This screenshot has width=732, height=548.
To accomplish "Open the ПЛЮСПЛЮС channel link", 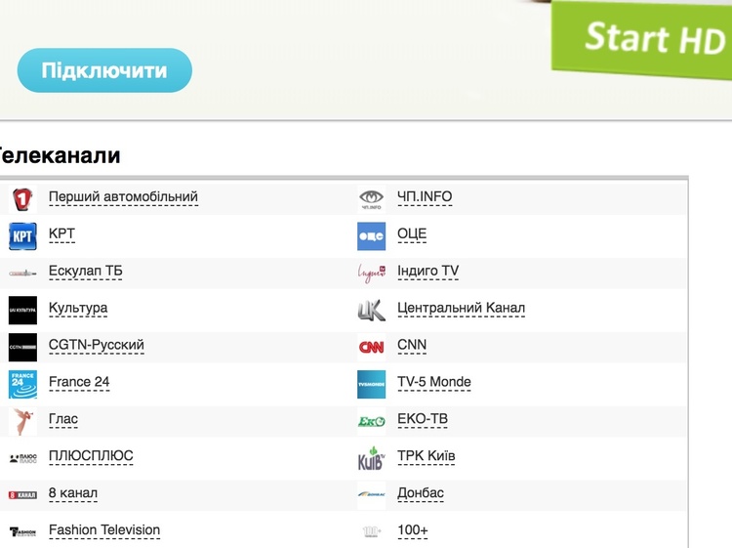I will coord(91,456).
